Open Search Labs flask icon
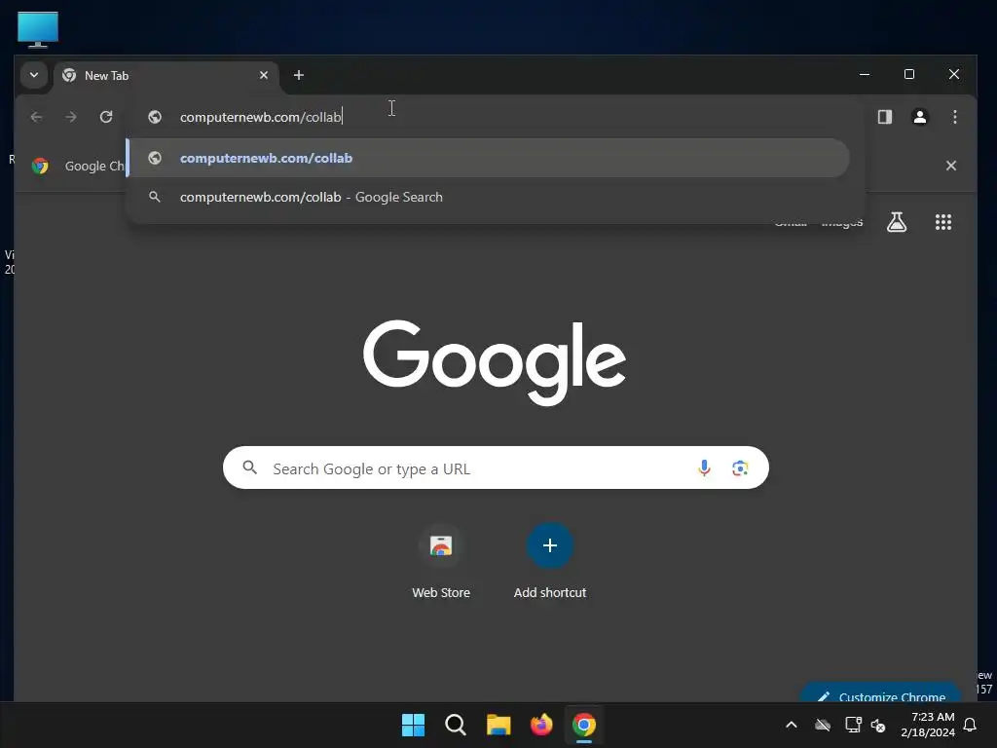This screenshot has width=997, height=748. pyautogui.click(x=897, y=222)
